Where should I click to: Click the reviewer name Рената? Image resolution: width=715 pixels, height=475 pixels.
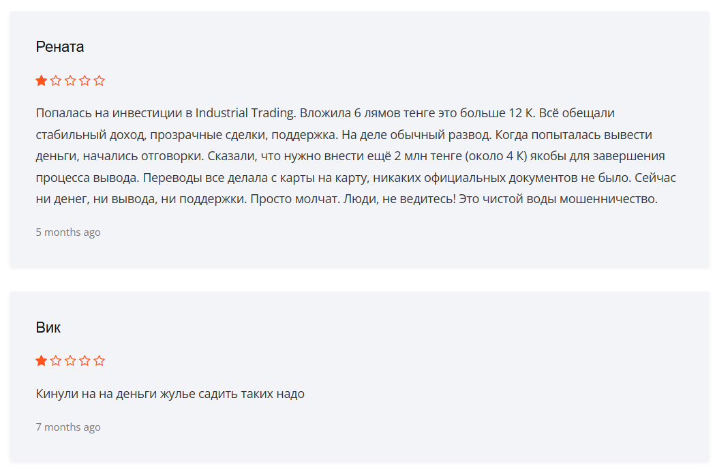click(x=60, y=47)
